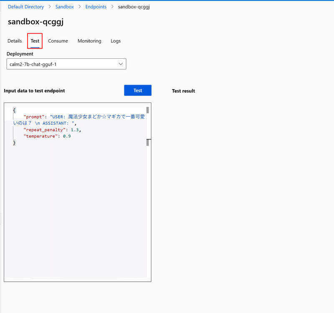Viewport: 334px width, 313px height.
Task: Click the sandbox-qcggj breadcrumb text
Action: click(x=134, y=7)
